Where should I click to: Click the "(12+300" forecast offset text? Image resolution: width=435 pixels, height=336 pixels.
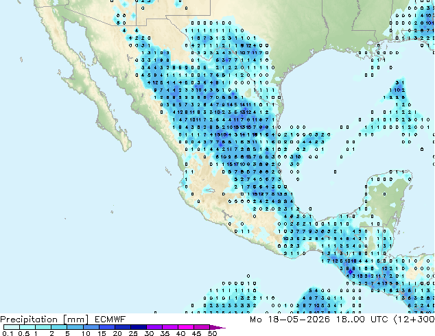pos(414,320)
